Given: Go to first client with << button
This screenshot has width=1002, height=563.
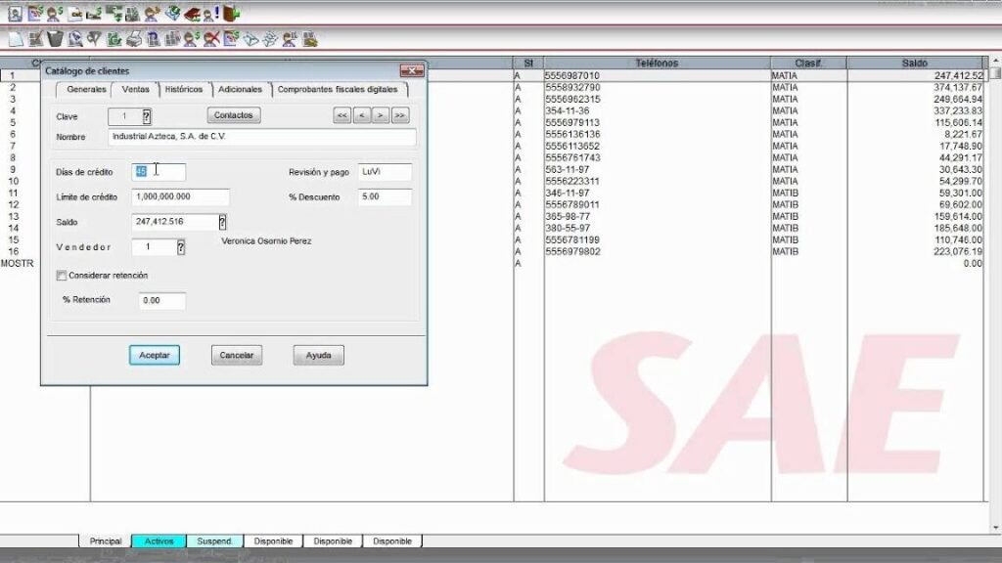Looking at the screenshot, I should (342, 115).
